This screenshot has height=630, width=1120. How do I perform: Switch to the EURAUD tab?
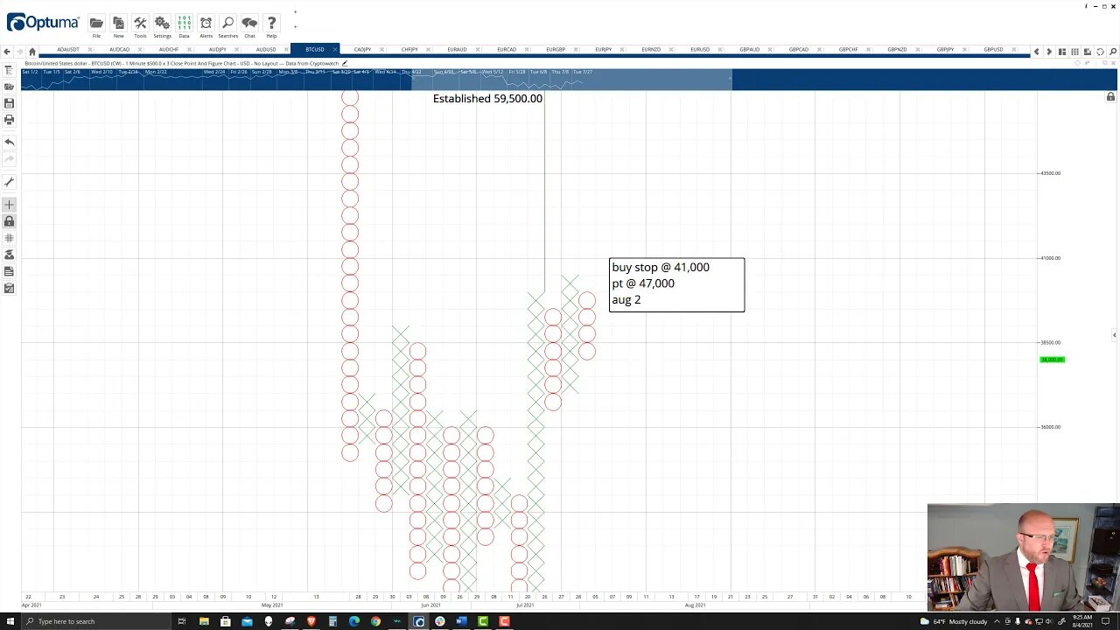[457, 50]
